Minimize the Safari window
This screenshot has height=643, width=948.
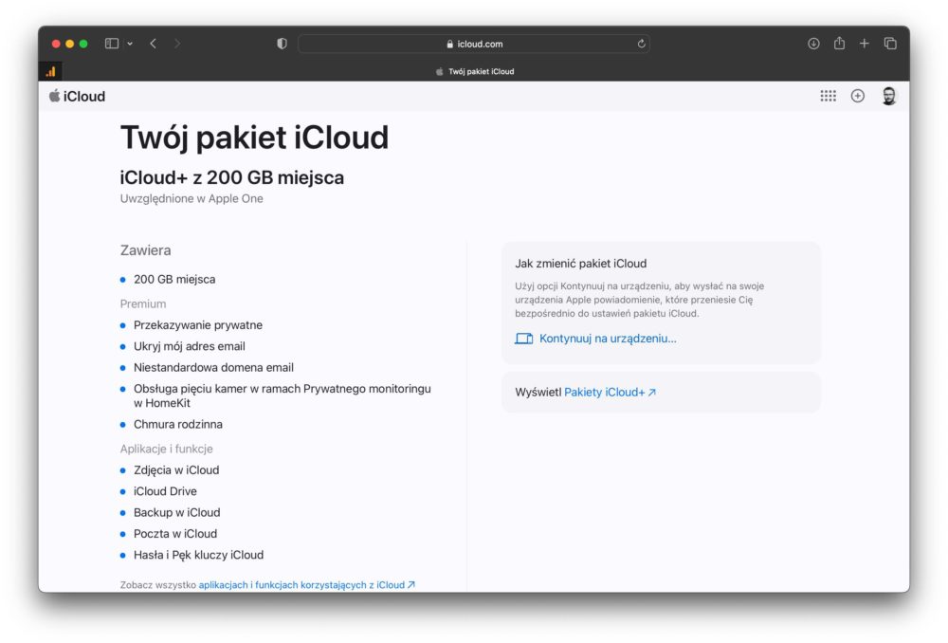(x=70, y=44)
